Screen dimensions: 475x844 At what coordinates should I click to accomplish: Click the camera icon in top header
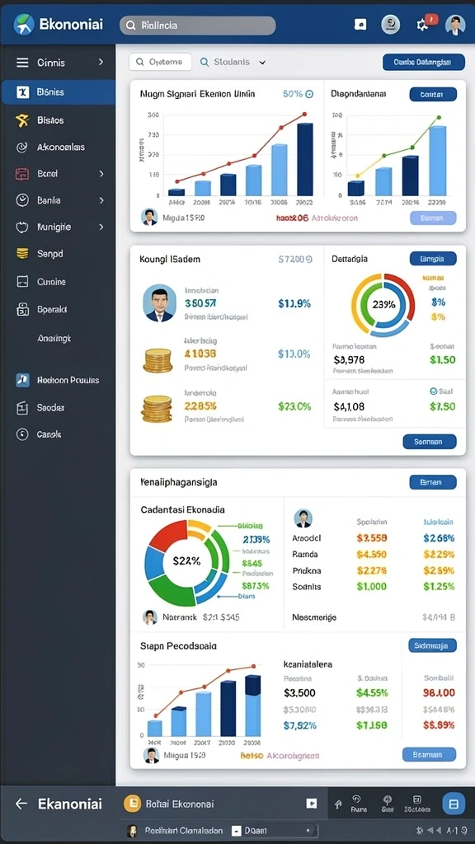[x=360, y=24]
